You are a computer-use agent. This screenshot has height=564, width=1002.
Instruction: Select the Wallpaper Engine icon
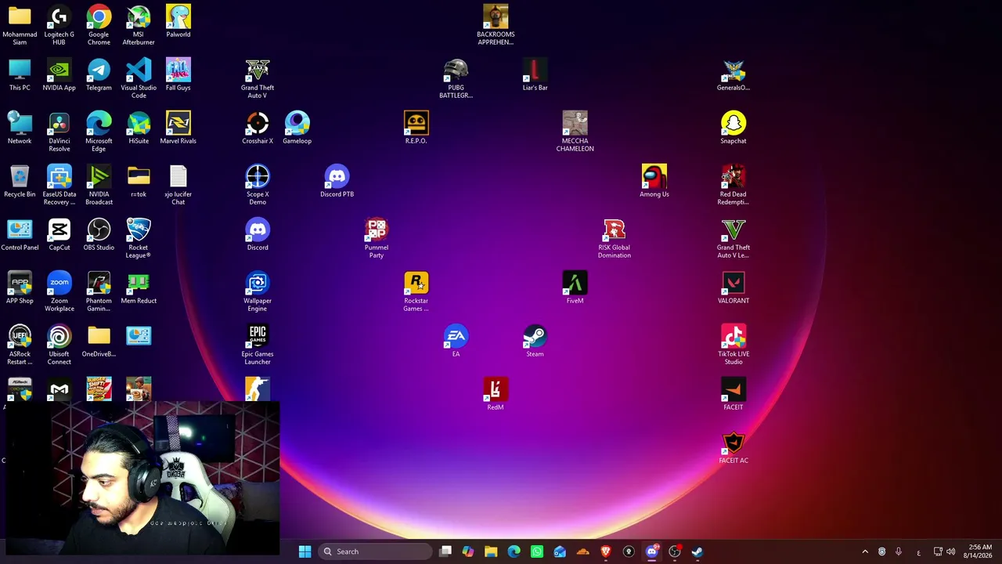[258, 291]
